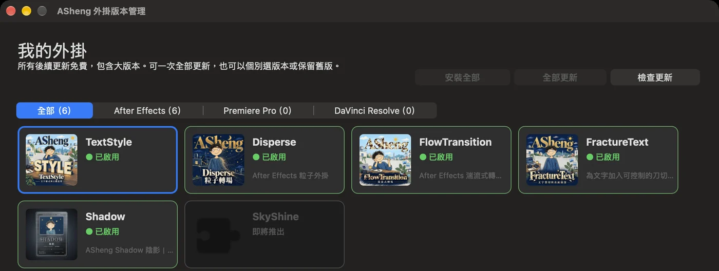
Task: Click the green status dot on Shadow
Action: 89,231
